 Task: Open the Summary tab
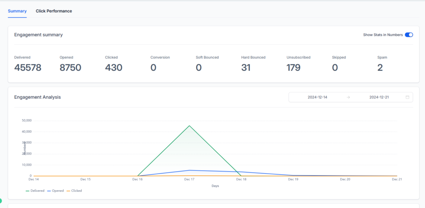pos(17,11)
